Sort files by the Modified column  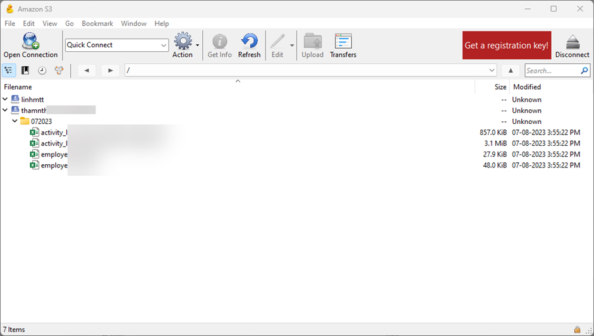pyautogui.click(x=527, y=87)
